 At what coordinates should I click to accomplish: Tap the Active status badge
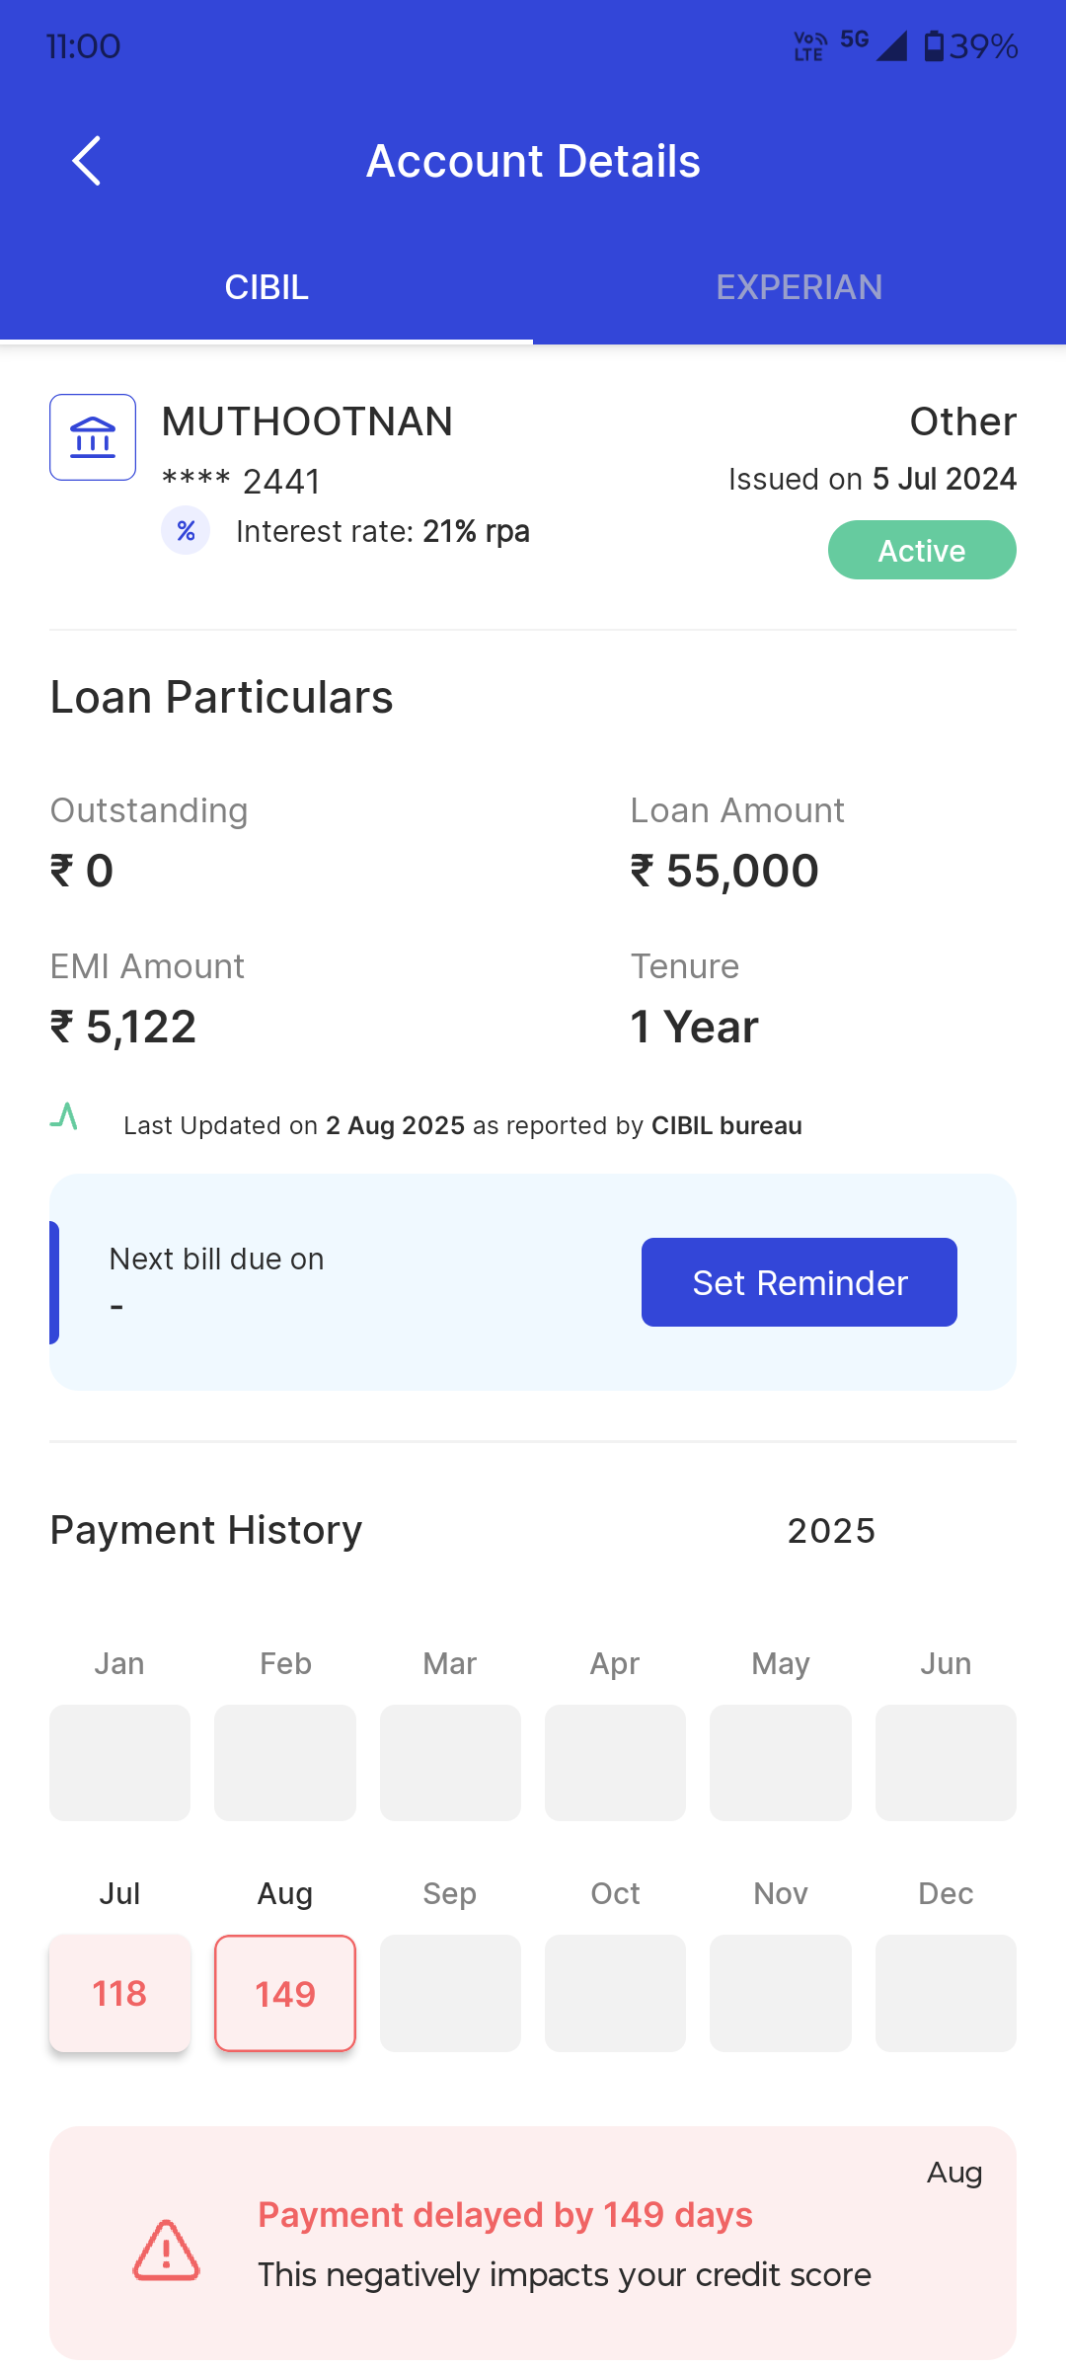922,550
